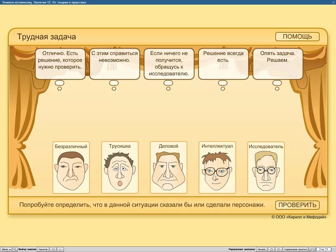Select the bubble 'Если ничего не получится, обращусь к исследователю.'
Viewport: 336px width, 252px height.
click(x=169, y=64)
